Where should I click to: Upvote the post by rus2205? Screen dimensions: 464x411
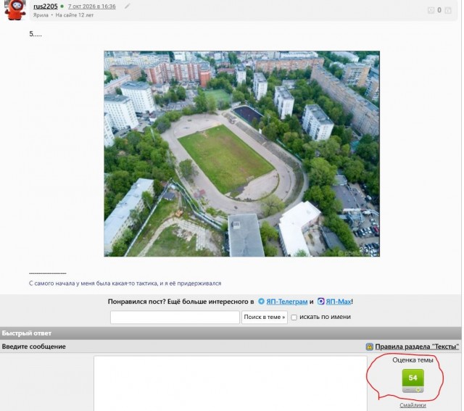tap(448, 10)
